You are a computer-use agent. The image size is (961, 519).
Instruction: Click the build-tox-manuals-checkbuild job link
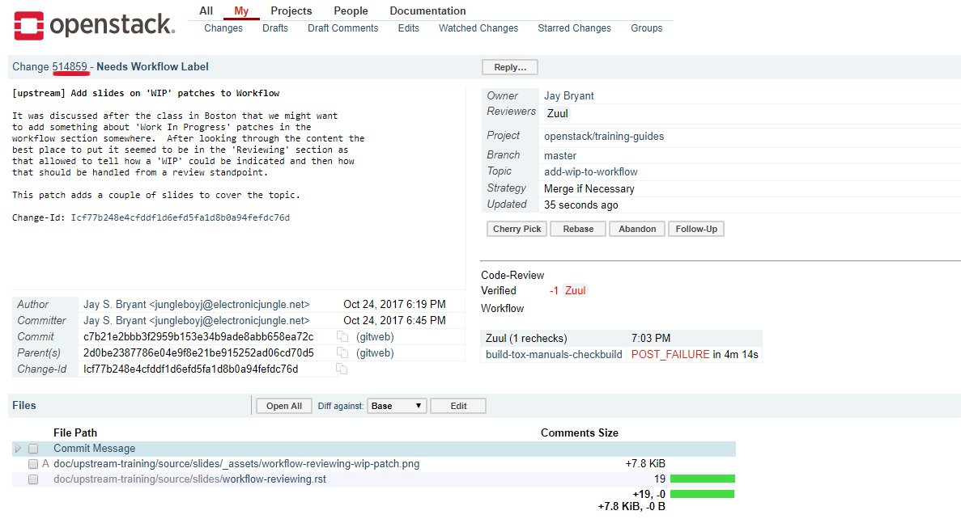(554, 354)
